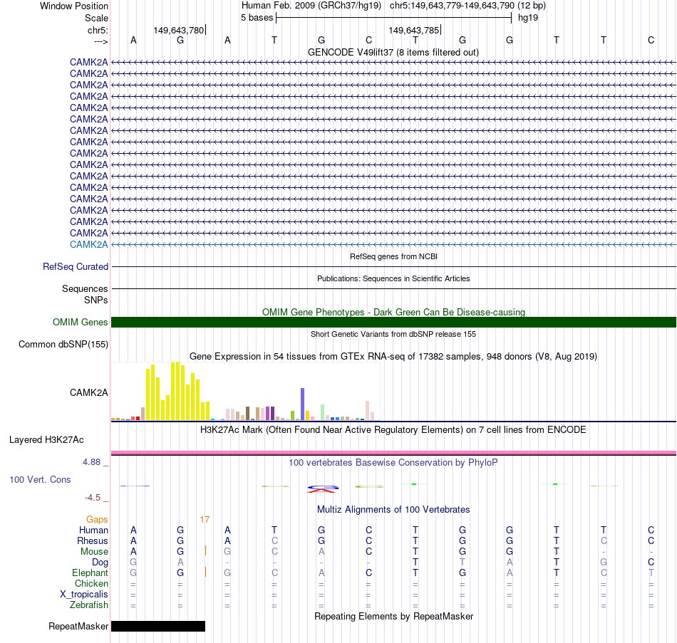The height and width of the screenshot is (643, 677).
Task: Open 'Publications: Sequences in Scientific Articles' title
Action: (x=393, y=278)
